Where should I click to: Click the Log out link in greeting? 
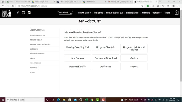97,32
